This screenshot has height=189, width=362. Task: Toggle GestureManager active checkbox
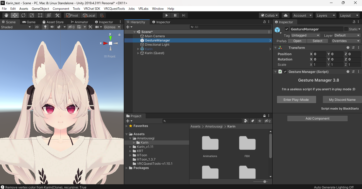tap(286, 29)
